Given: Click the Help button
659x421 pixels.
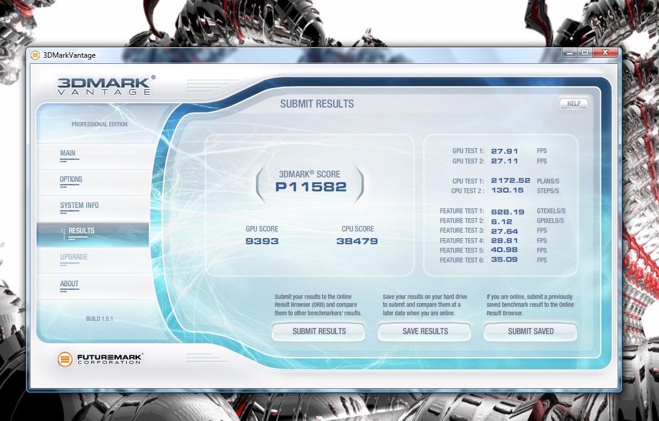Looking at the screenshot, I should point(573,103).
